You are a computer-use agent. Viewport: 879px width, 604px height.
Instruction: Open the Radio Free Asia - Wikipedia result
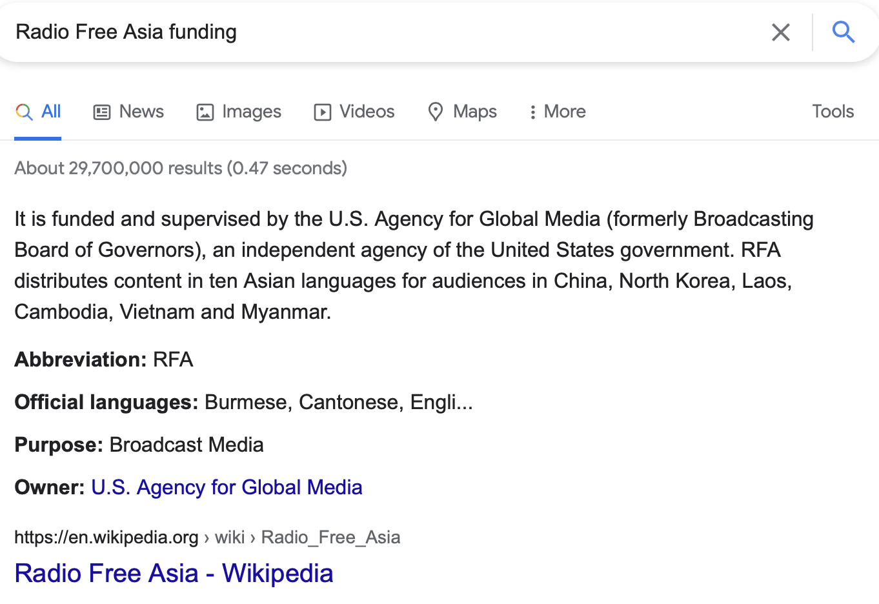[x=174, y=573]
